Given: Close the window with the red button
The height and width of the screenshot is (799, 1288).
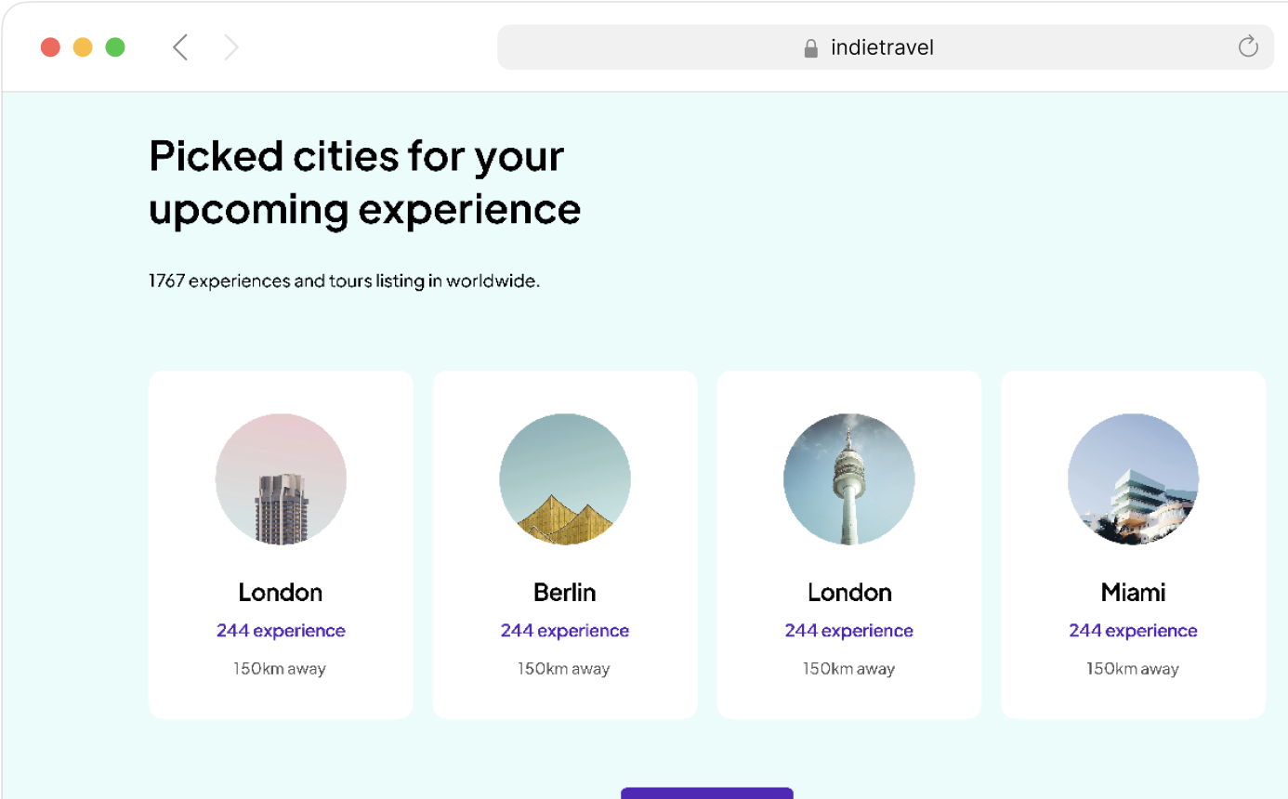Looking at the screenshot, I should pos(51,47).
